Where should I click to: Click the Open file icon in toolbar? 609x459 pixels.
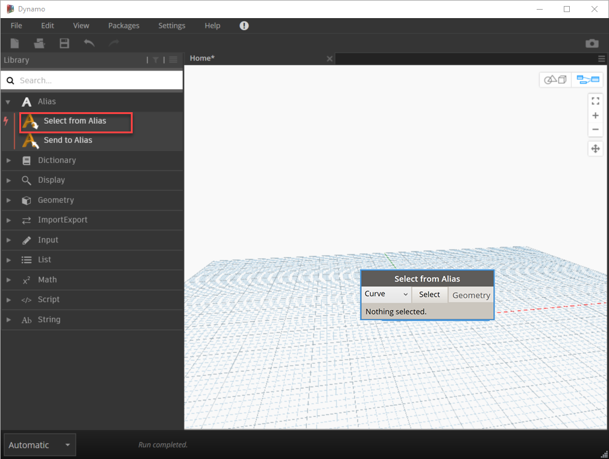[x=39, y=43]
